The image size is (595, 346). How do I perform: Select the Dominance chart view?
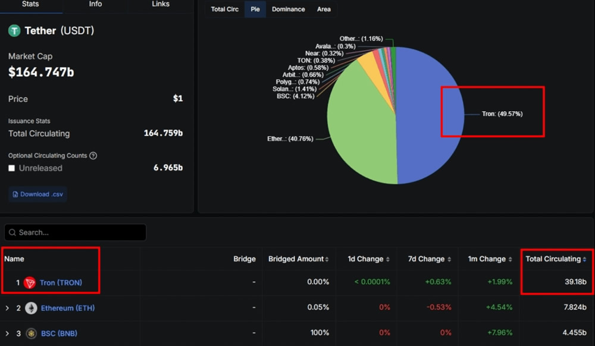click(289, 9)
